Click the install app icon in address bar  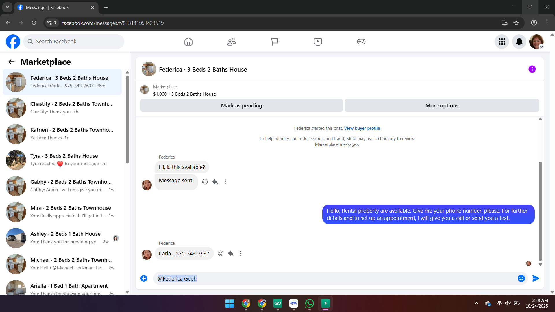tap(504, 23)
